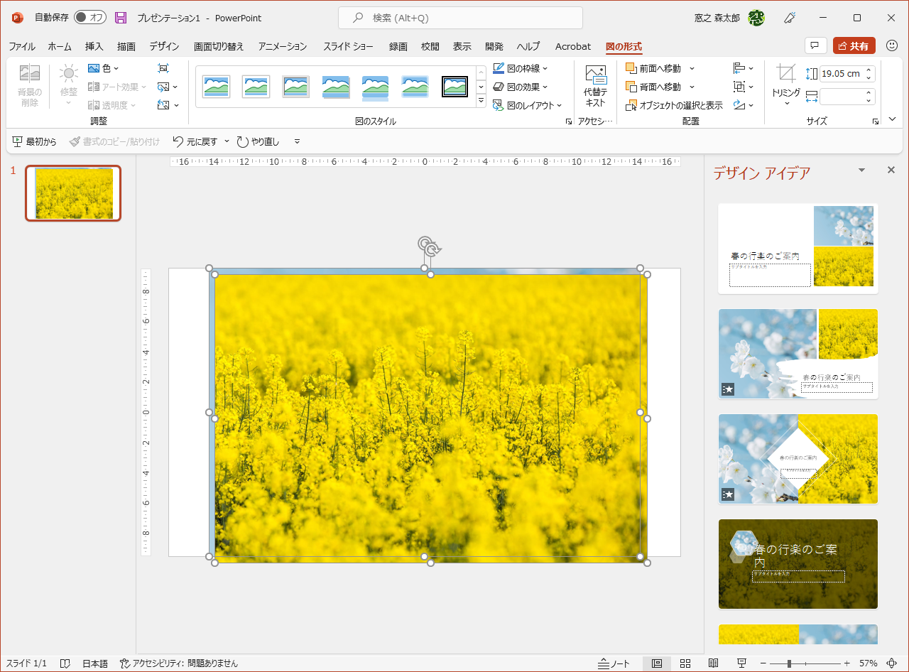Switch to the ホーム tab
Image resolution: width=909 pixels, height=672 pixels.
60,46
